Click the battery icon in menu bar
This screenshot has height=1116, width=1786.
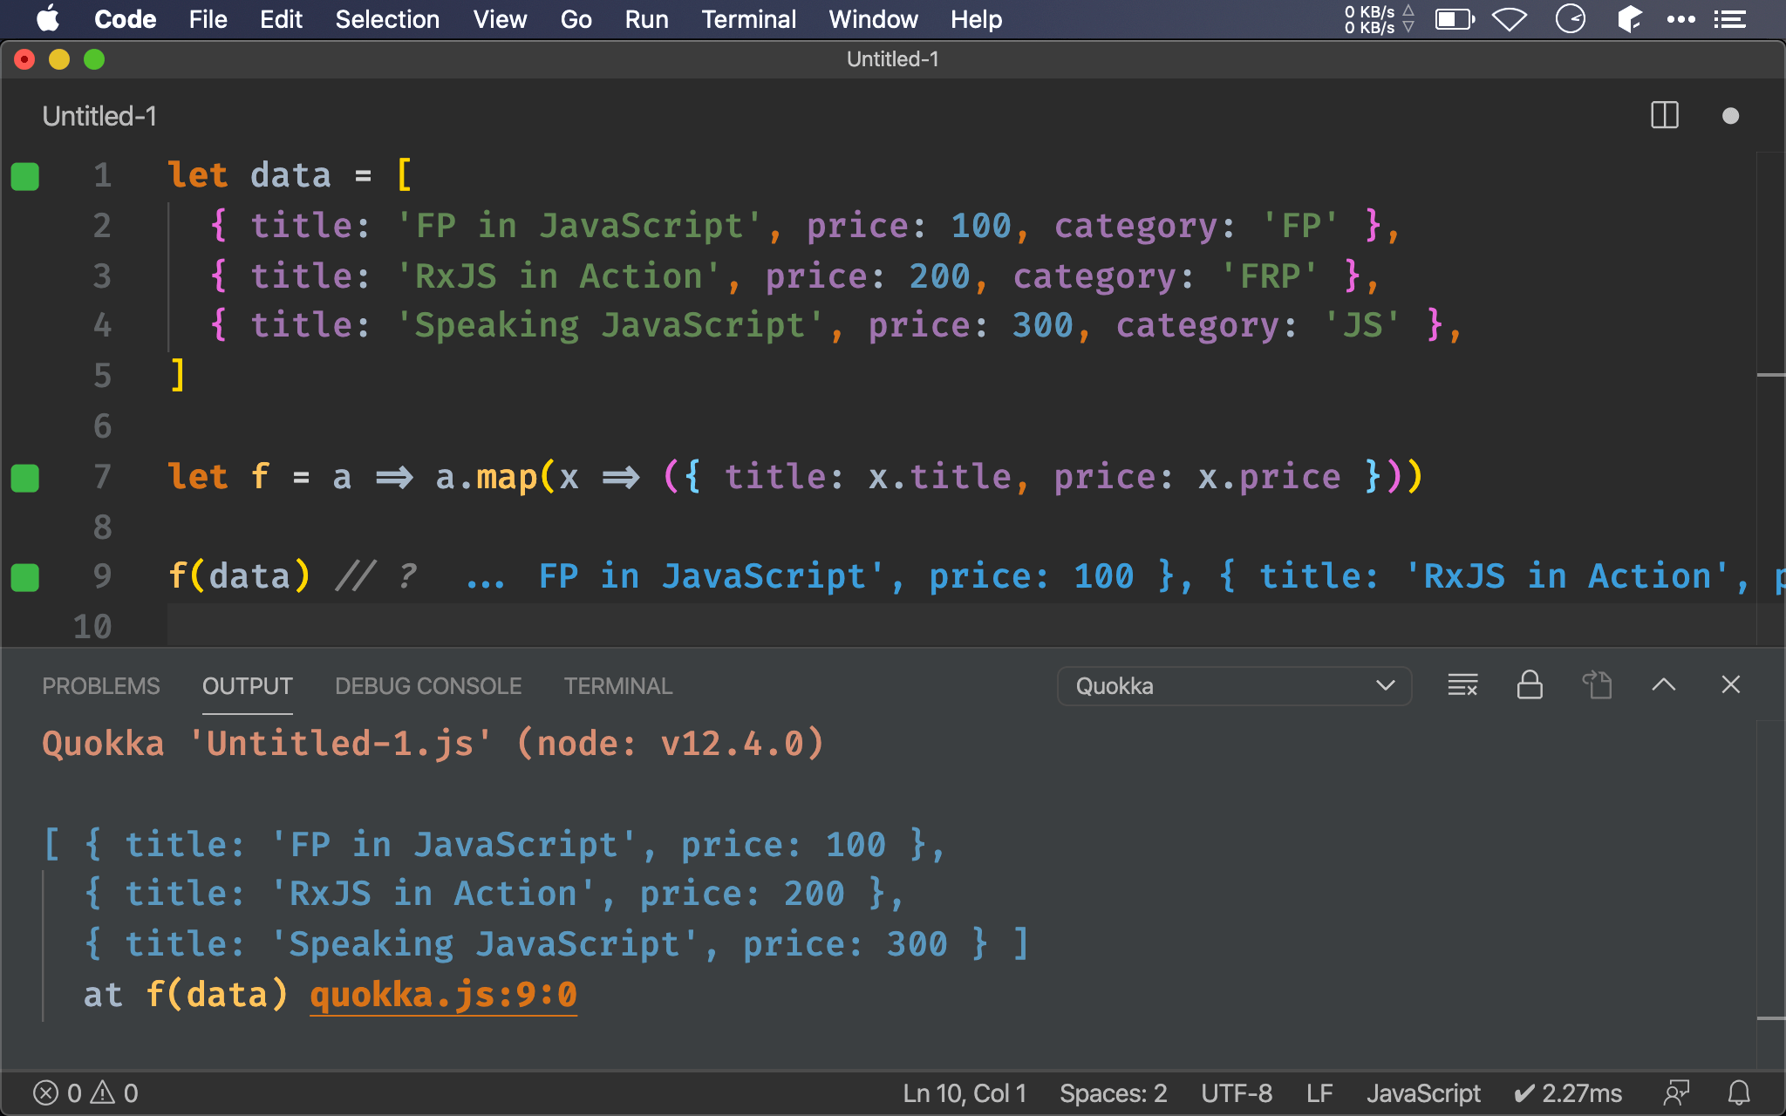(1455, 19)
